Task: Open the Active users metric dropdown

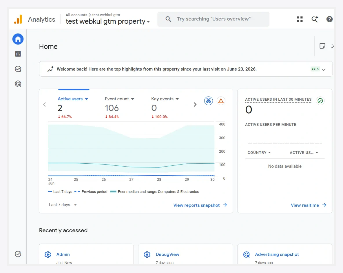Action: point(73,99)
